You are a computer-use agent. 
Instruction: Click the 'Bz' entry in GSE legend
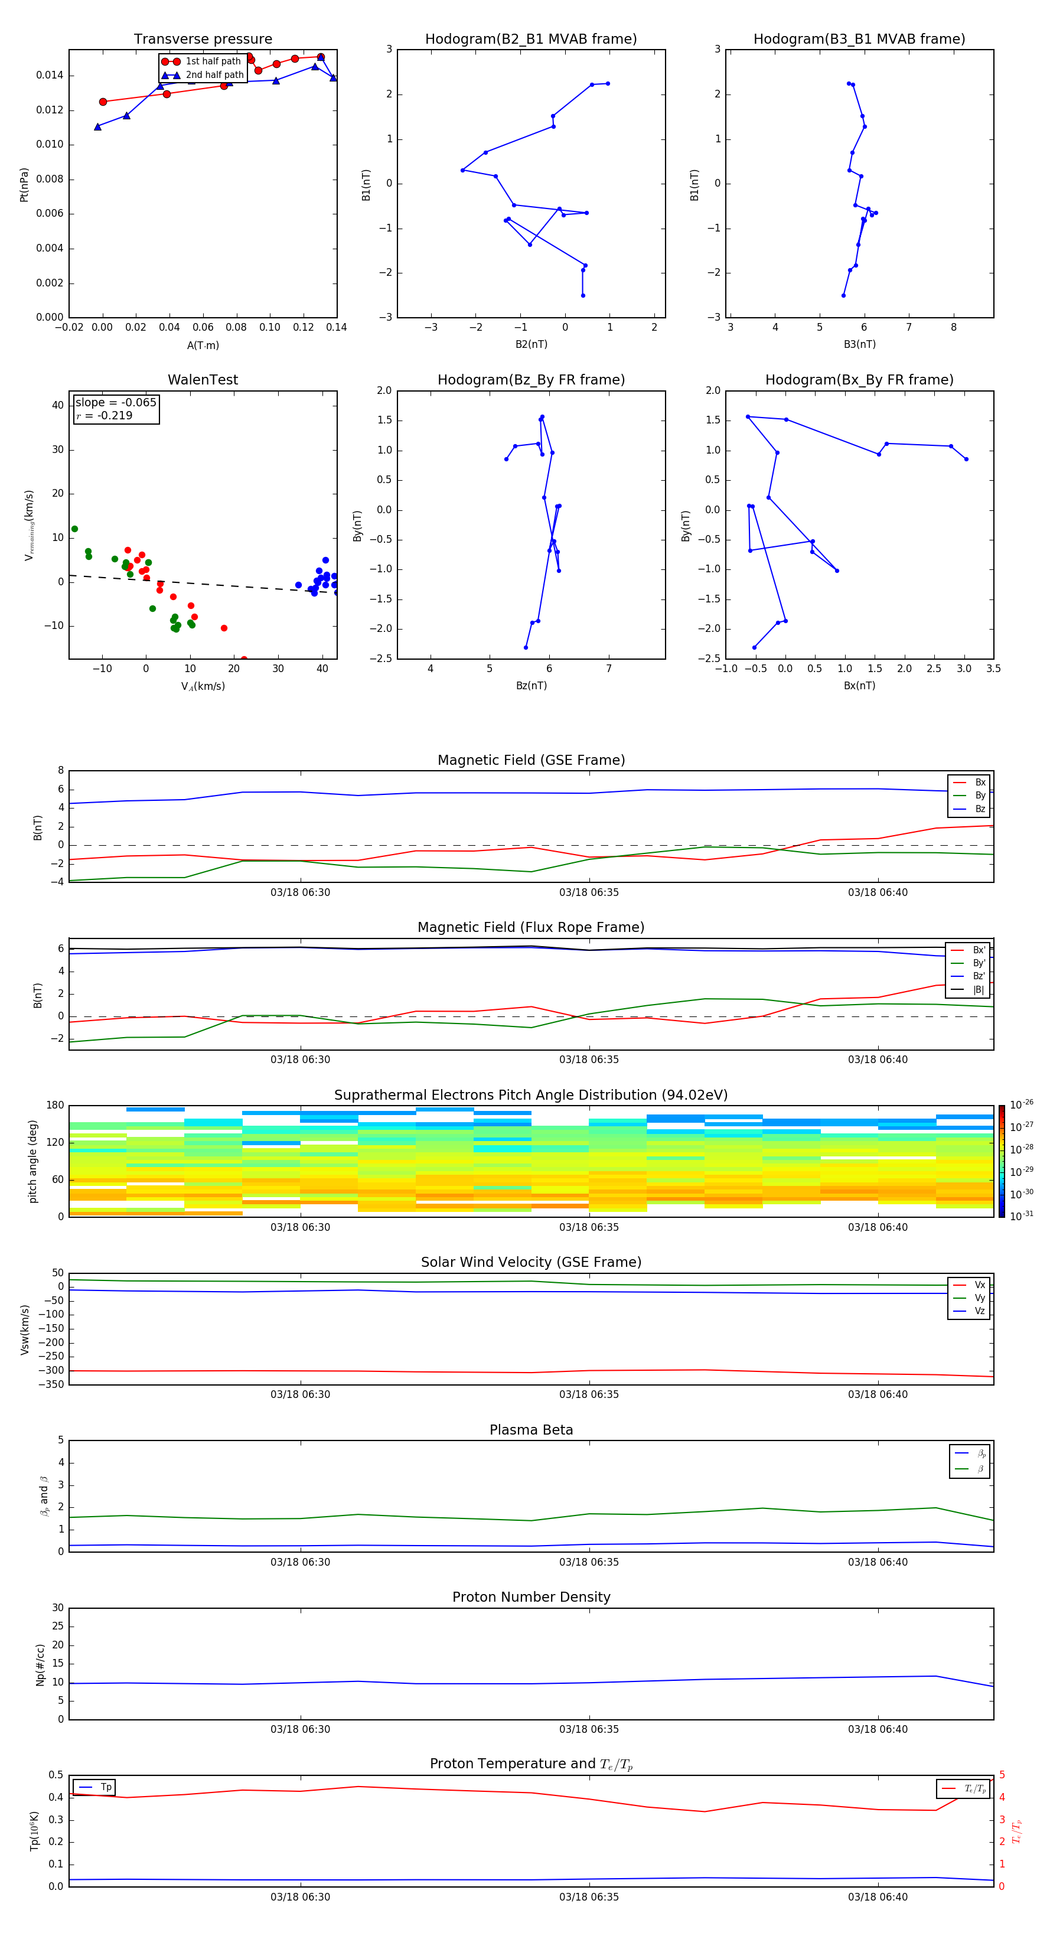969,809
